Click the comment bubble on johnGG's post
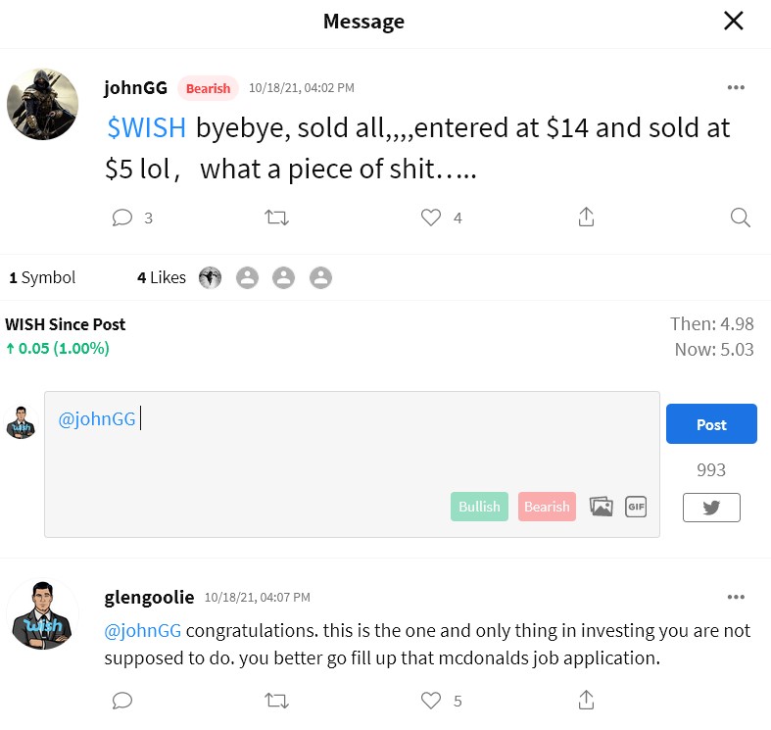The height and width of the screenshot is (730, 771). (x=121, y=218)
